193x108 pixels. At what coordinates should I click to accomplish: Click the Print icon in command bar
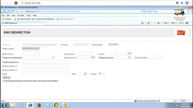[x=158, y=23]
